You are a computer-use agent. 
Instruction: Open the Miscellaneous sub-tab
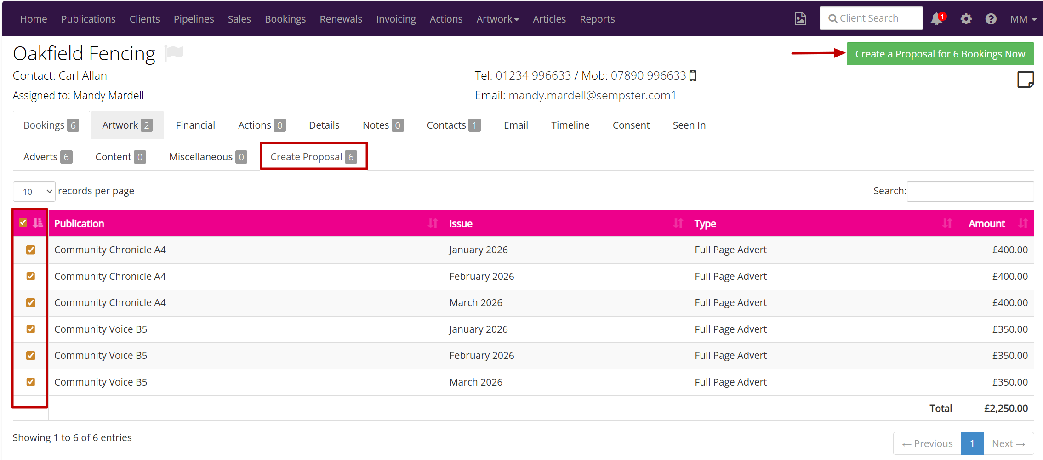pyautogui.click(x=208, y=157)
